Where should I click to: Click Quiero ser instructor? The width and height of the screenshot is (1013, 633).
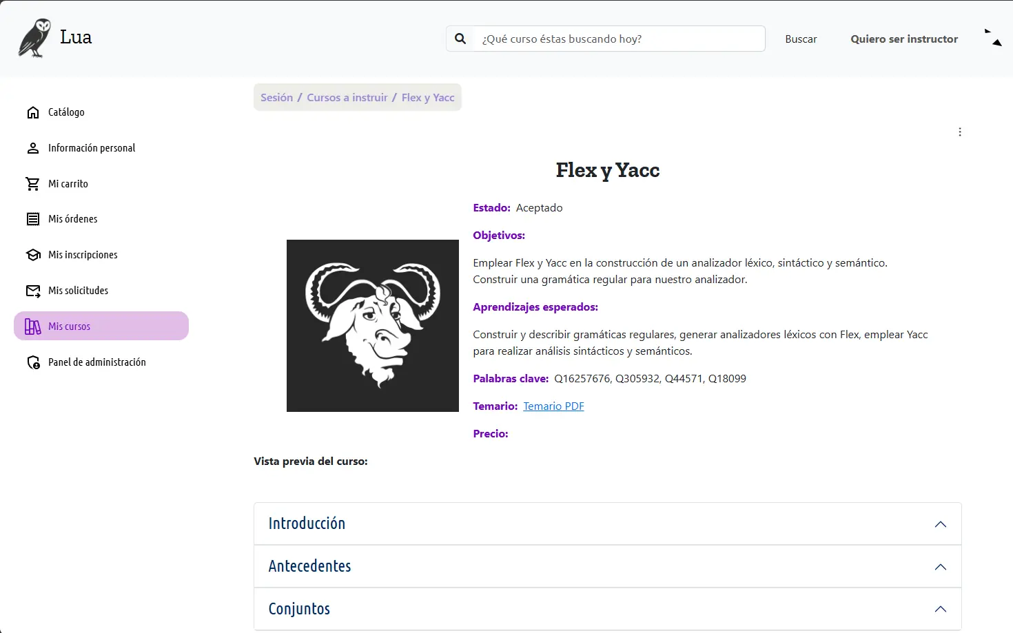904,39
